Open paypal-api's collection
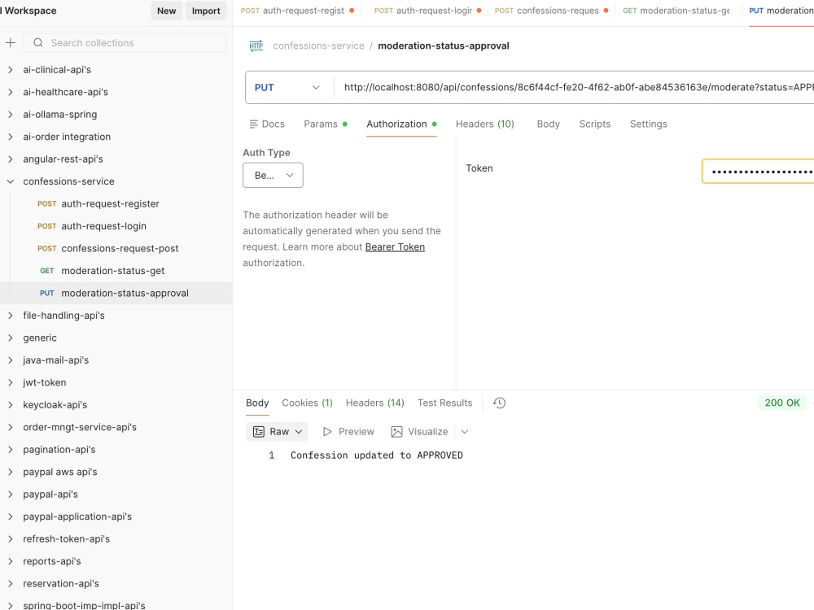This screenshot has width=814, height=610. (x=50, y=495)
